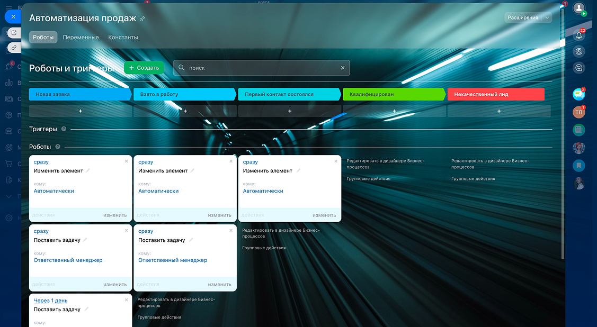This screenshot has height=327, width=597.
Task: Click изменить on Первый контакт Изменить элемент card
Action: (x=324, y=215)
